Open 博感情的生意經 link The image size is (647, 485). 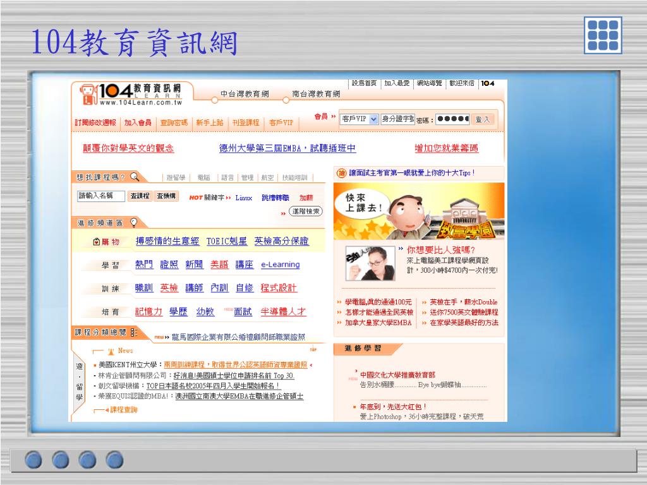point(167,241)
